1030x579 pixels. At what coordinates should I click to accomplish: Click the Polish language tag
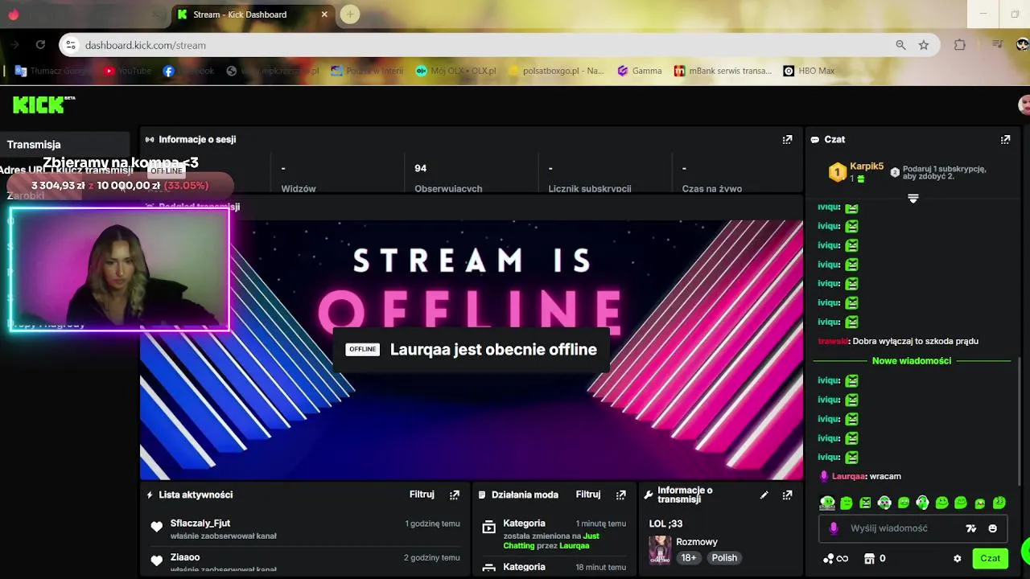tap(724, 558)
